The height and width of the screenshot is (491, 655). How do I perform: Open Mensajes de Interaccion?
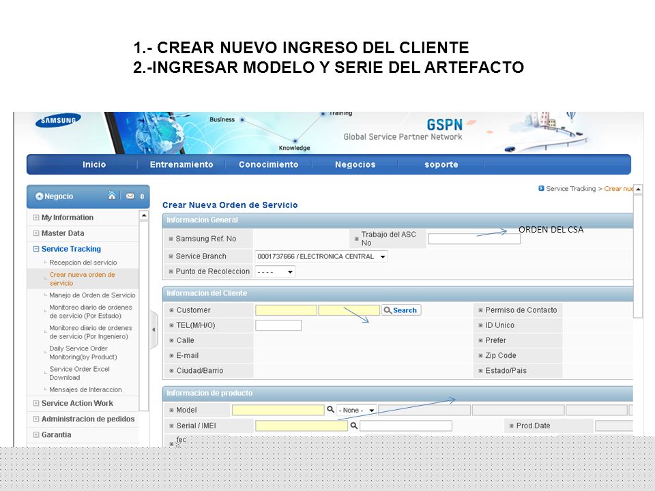[x=86, y=389]
